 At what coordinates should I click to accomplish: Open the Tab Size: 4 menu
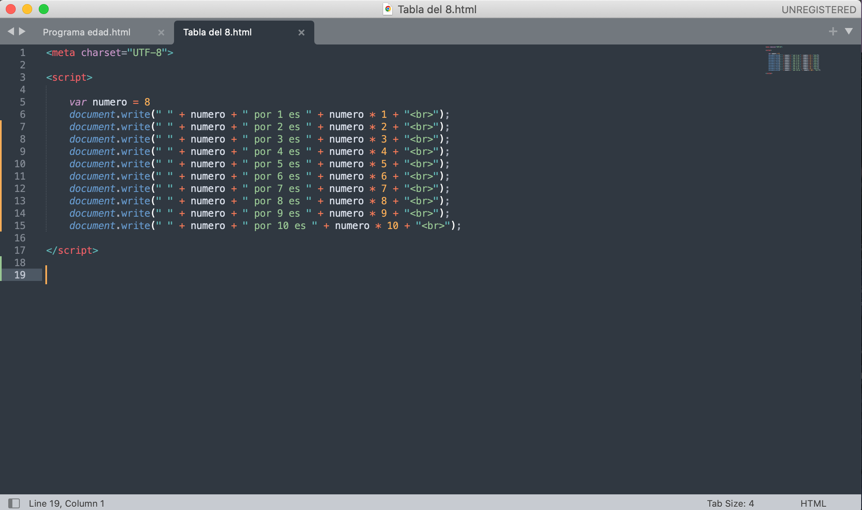(730, 503)
